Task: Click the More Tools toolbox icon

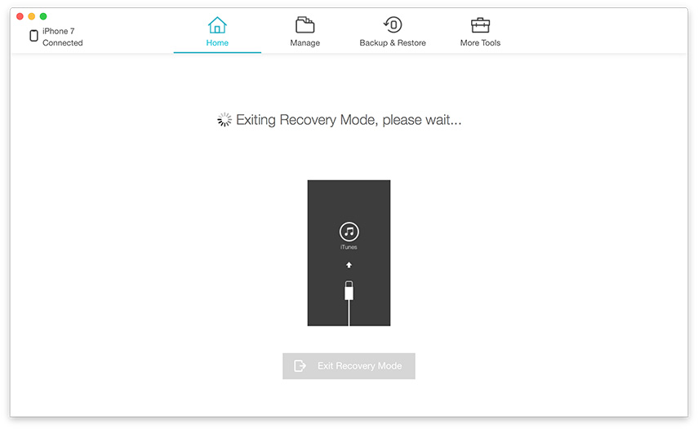Action: [480, 24]
